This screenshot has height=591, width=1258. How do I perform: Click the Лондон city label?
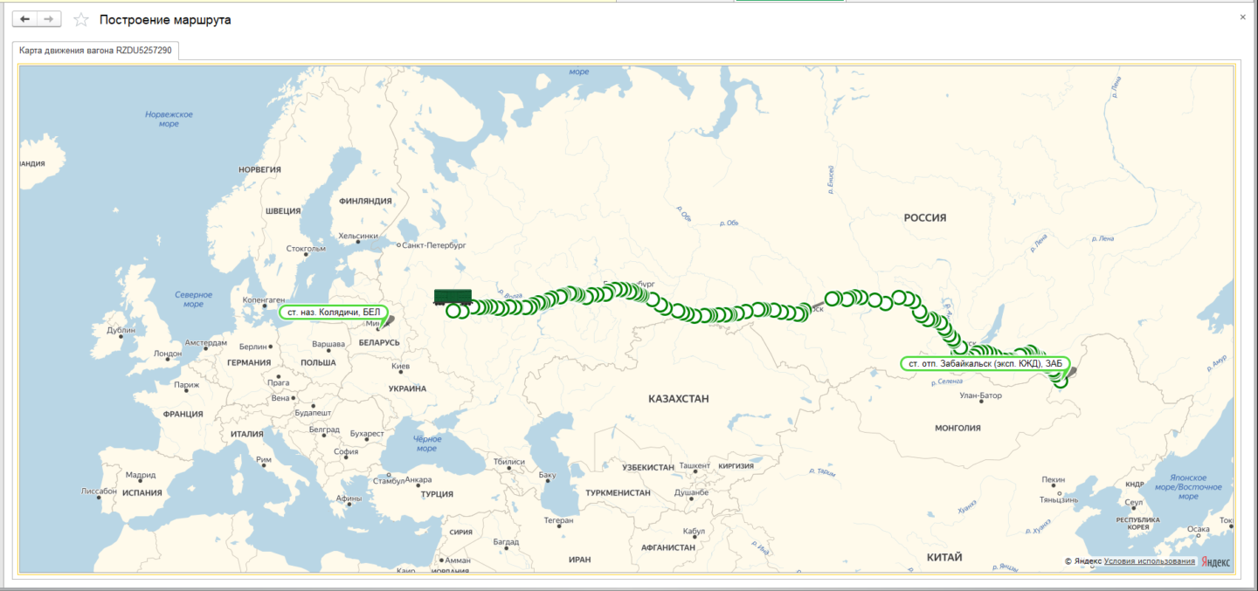tap(167, 354)
